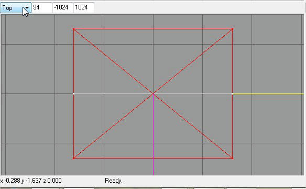The width and height of the screenshot is (306, 189).
Task: Click the field containing 94
Action: pos(42,8)
